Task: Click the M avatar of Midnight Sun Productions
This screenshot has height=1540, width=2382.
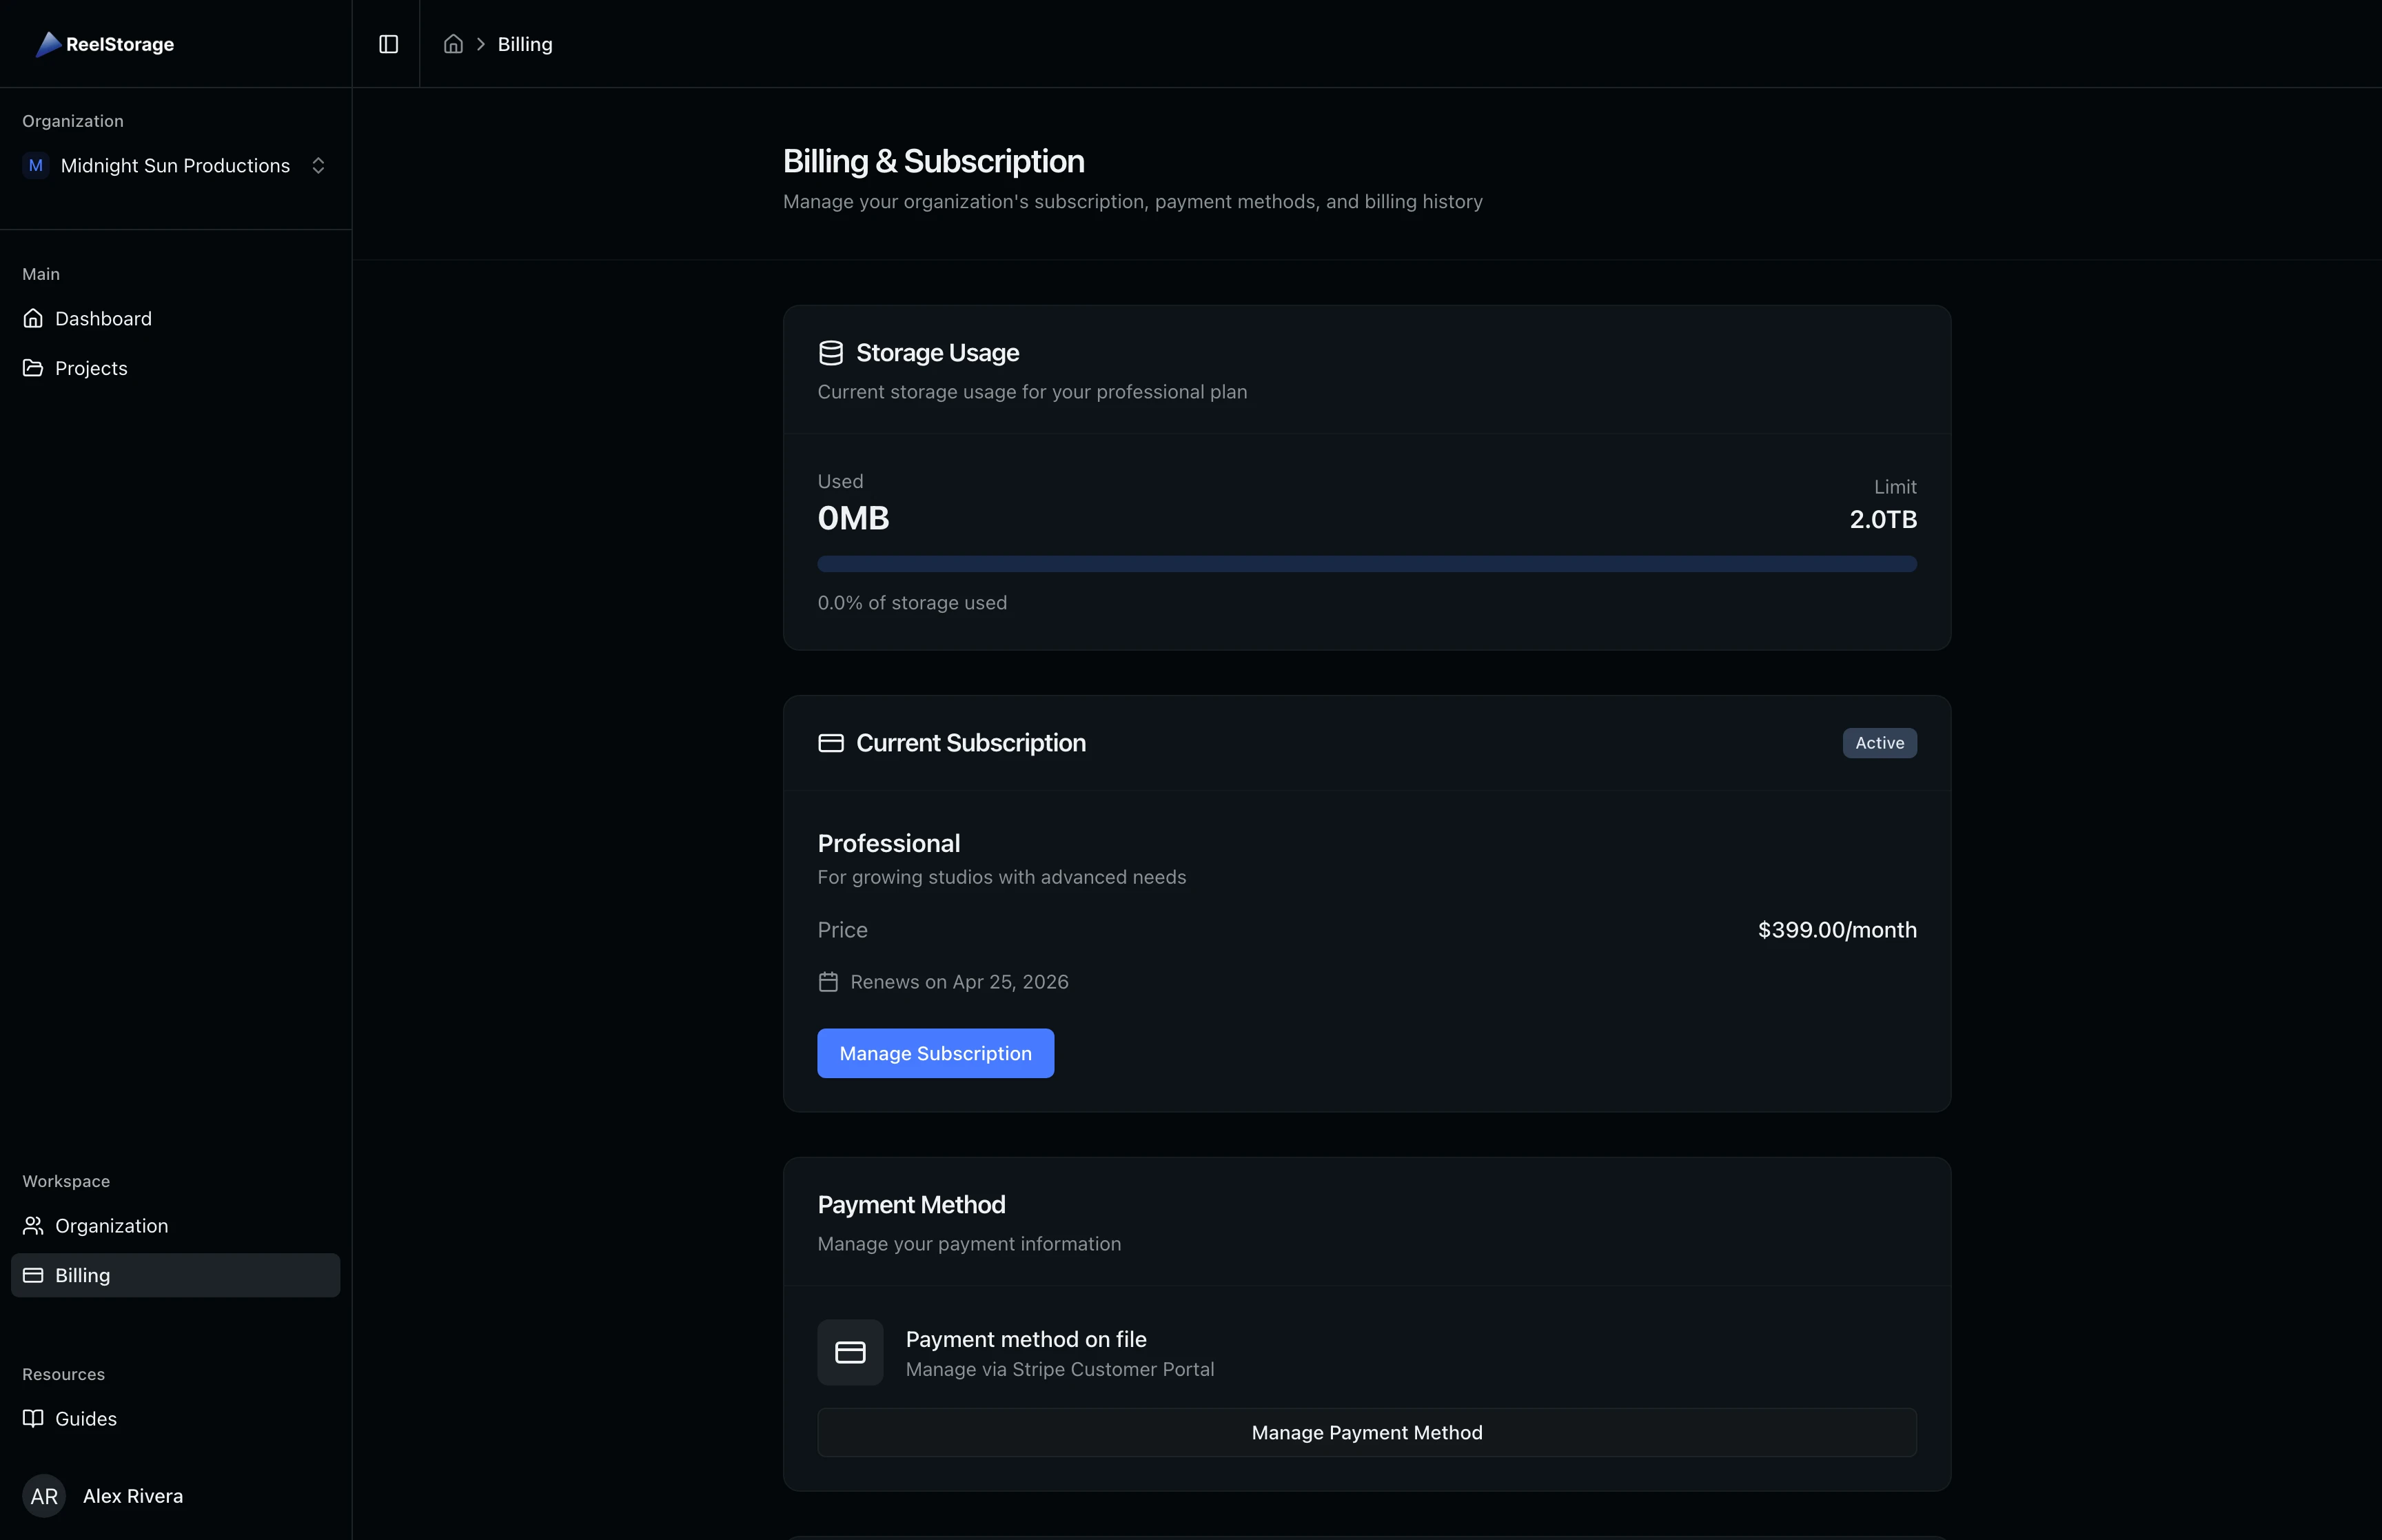Action: coord(36,165)
